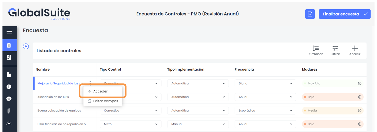Open three-dot menu beside Mejorar la Seguridad
The image size is (377, 132).
90,83
